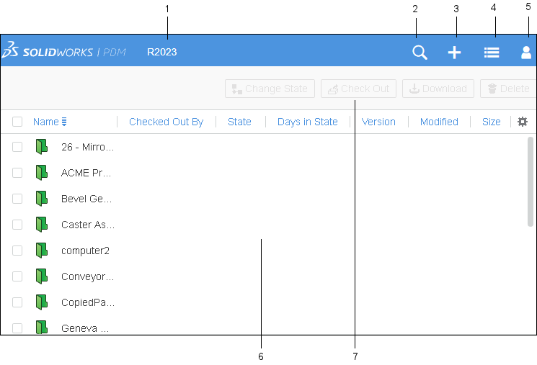The height and width of the screenshot is (365, 537).
Task: Click the vertical scrollbar thumb
Action: 531,181
